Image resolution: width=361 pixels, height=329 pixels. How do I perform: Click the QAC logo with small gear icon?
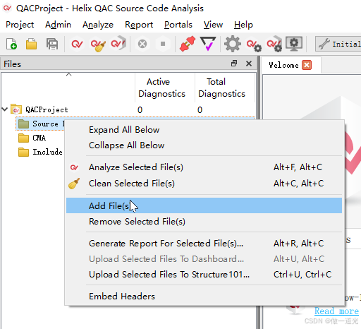point(254,45)
